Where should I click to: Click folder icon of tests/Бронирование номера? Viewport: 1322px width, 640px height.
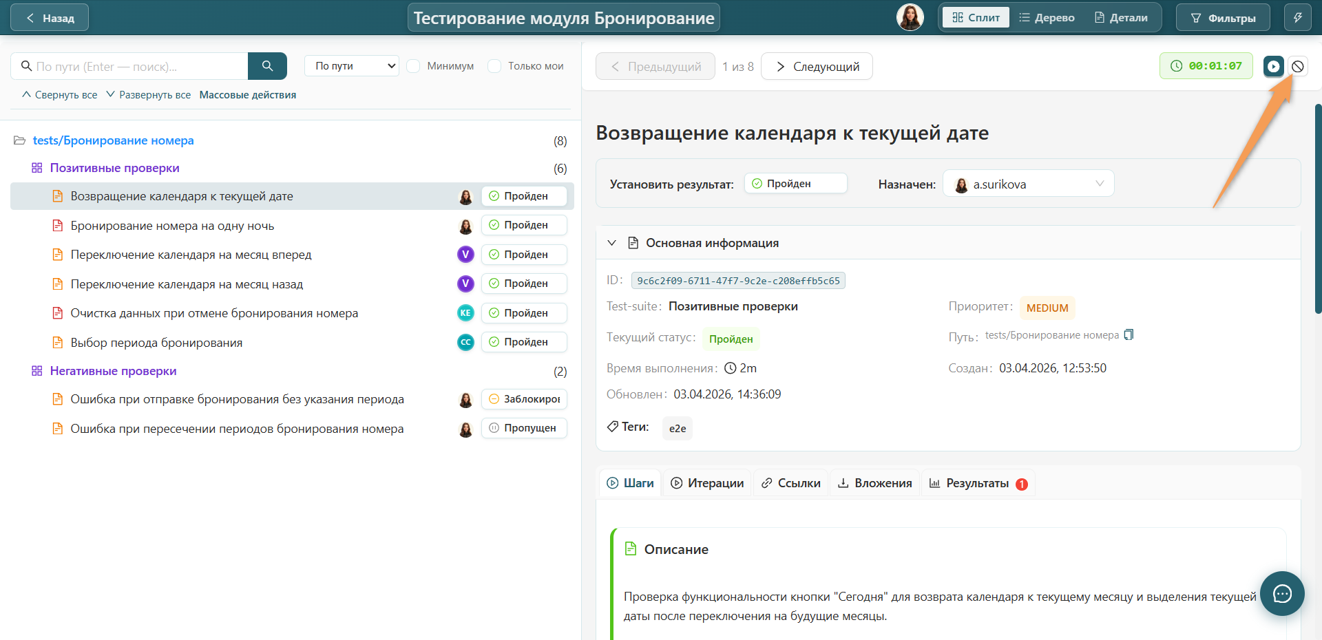click(x=20, y=140)
